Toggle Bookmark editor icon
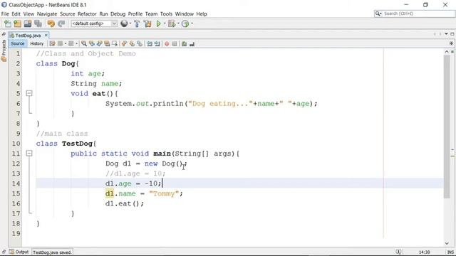 pyautogui.click(x=140, y=43)
